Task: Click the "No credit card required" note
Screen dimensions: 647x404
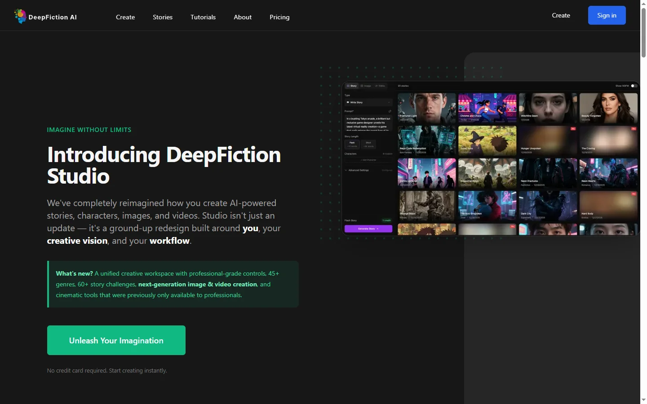Action: (107, 370)
